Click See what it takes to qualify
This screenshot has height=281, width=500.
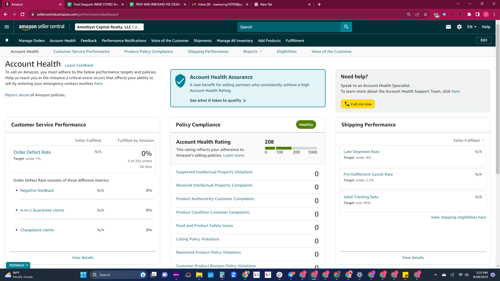click(x=218, y=100)
